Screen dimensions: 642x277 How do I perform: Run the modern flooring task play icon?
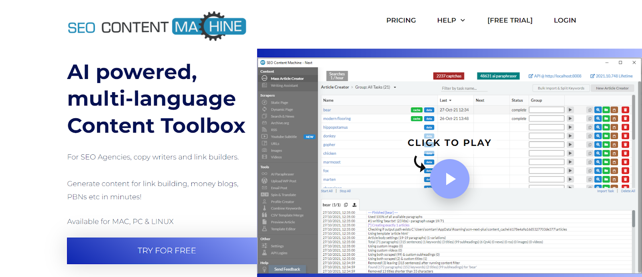tap(570, 119)
